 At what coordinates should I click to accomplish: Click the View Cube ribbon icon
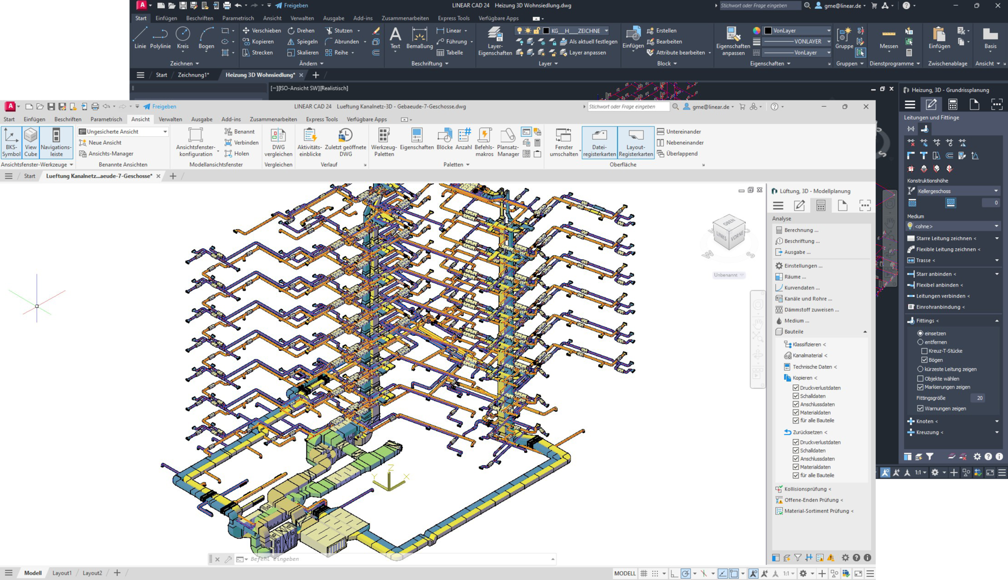point(31,143)
